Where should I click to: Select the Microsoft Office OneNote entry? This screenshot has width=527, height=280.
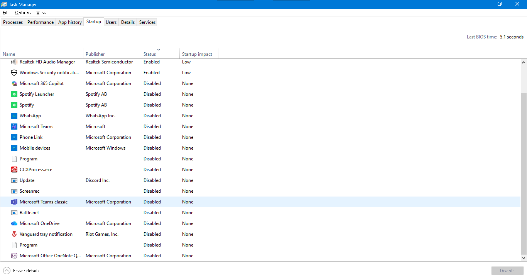[51, 256]
